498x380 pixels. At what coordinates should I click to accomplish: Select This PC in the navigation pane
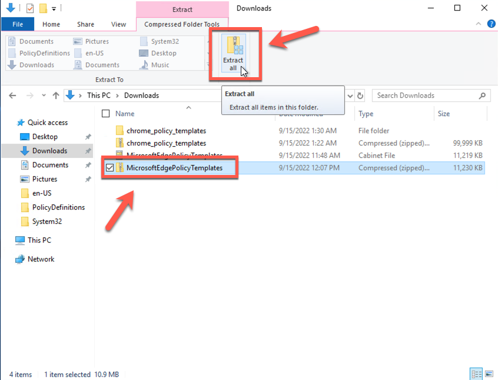(x=39, y=240)
